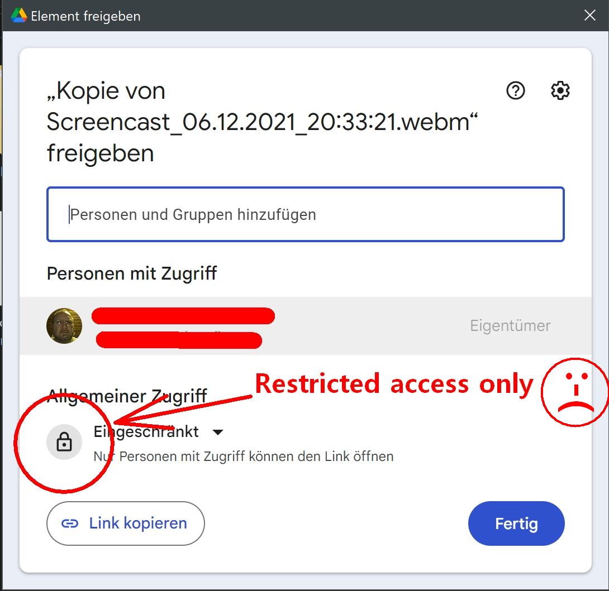Confirm sharing with the Fertig button
The image size is (609, 591).
point(516,523)
